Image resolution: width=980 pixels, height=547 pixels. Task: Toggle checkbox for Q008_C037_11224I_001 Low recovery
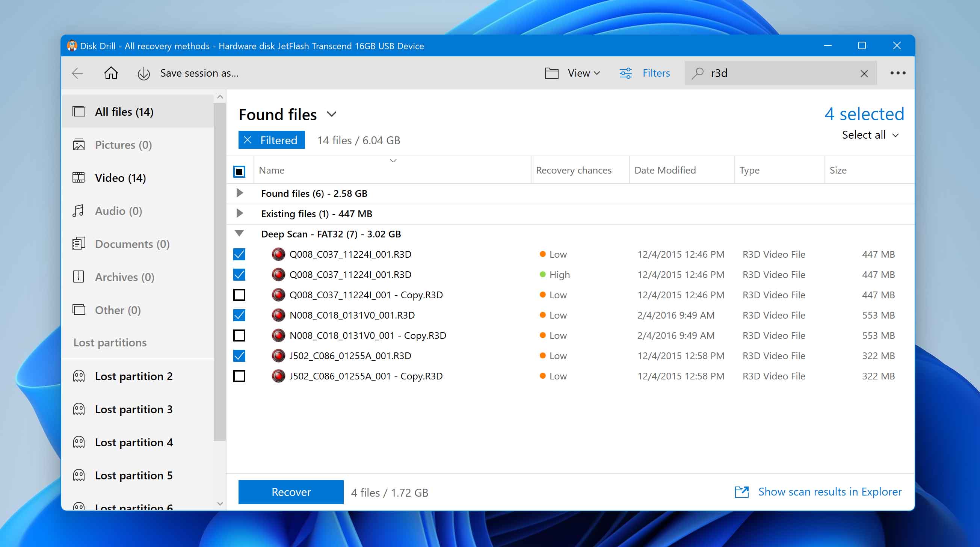tap(240, 254)
